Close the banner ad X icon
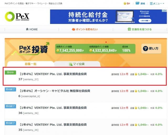 pyautogui.click(x=166, y=11)
